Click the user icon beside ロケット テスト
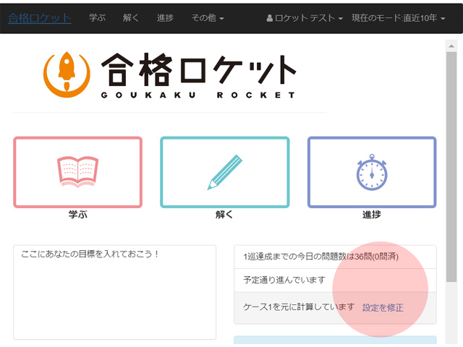 (269, 18)
